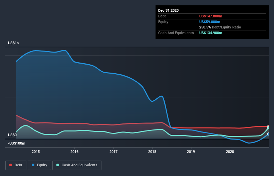Click the 2017 x-axis label
Viewport: 274px width, 176px height.
(113, 152)
